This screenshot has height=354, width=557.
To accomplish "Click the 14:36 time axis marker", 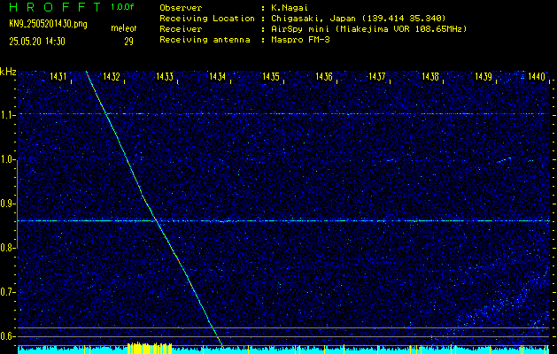I will click(x=324, y=76).
